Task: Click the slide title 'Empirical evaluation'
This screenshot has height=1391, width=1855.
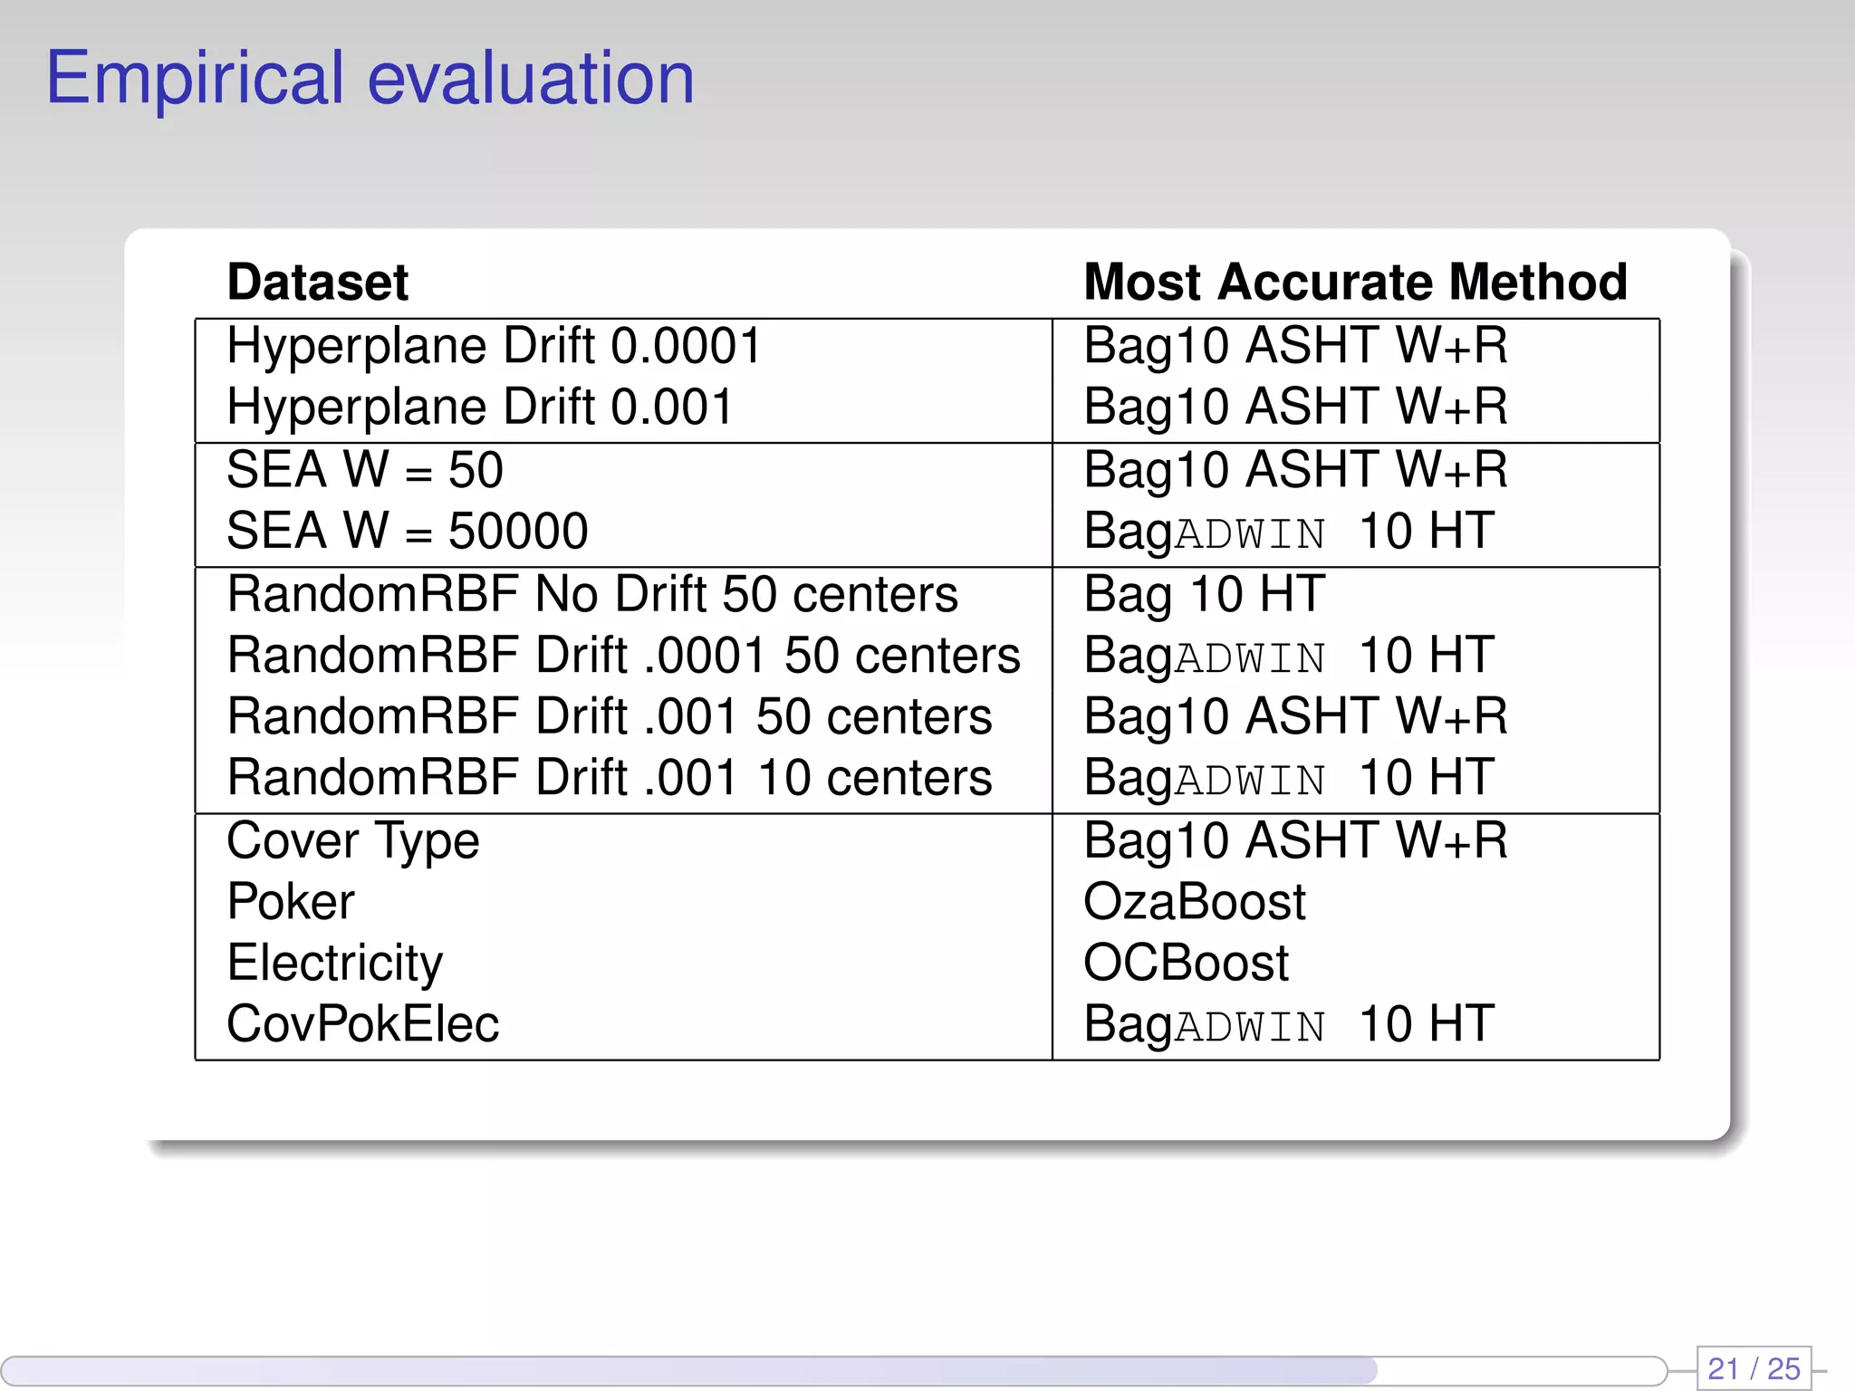Action: tap(370, 80)
